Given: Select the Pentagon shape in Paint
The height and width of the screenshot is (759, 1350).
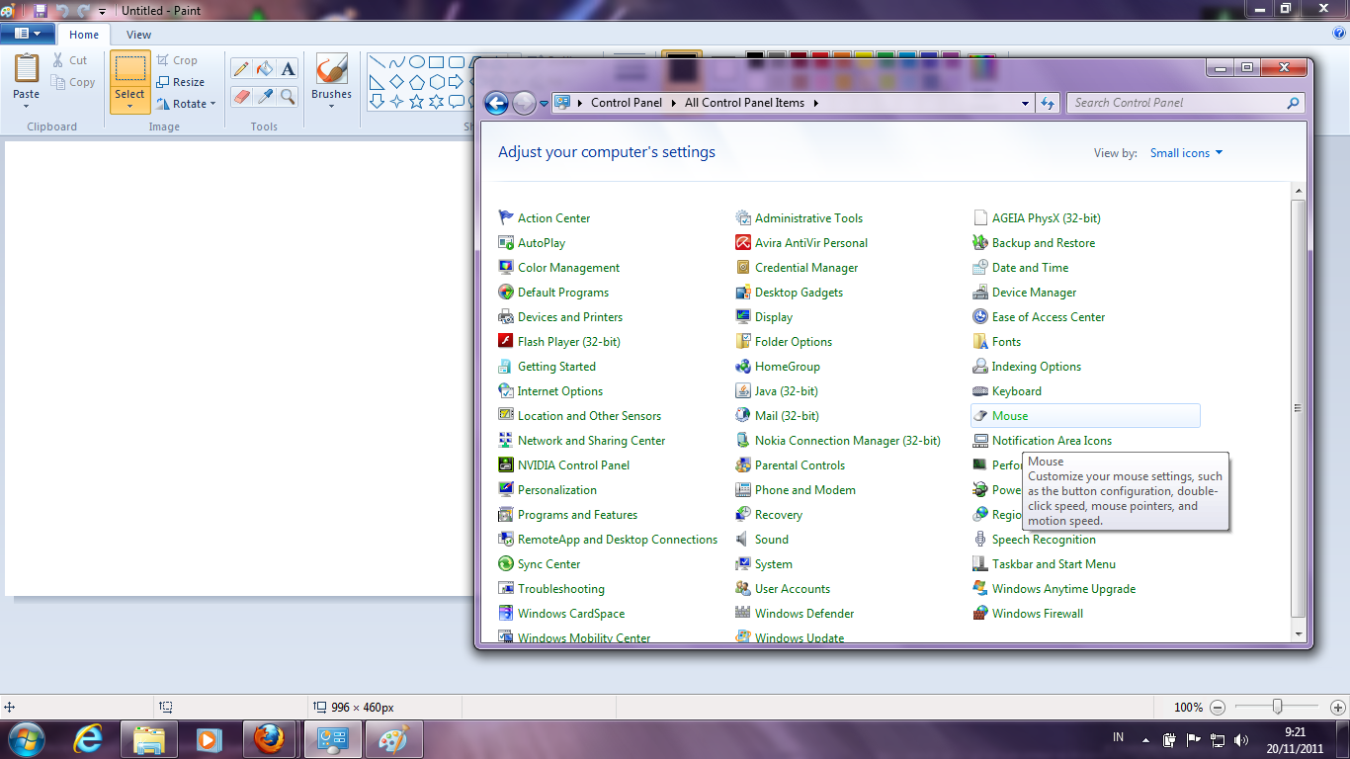Looking at the screenshot, I should tap(416, 82).
